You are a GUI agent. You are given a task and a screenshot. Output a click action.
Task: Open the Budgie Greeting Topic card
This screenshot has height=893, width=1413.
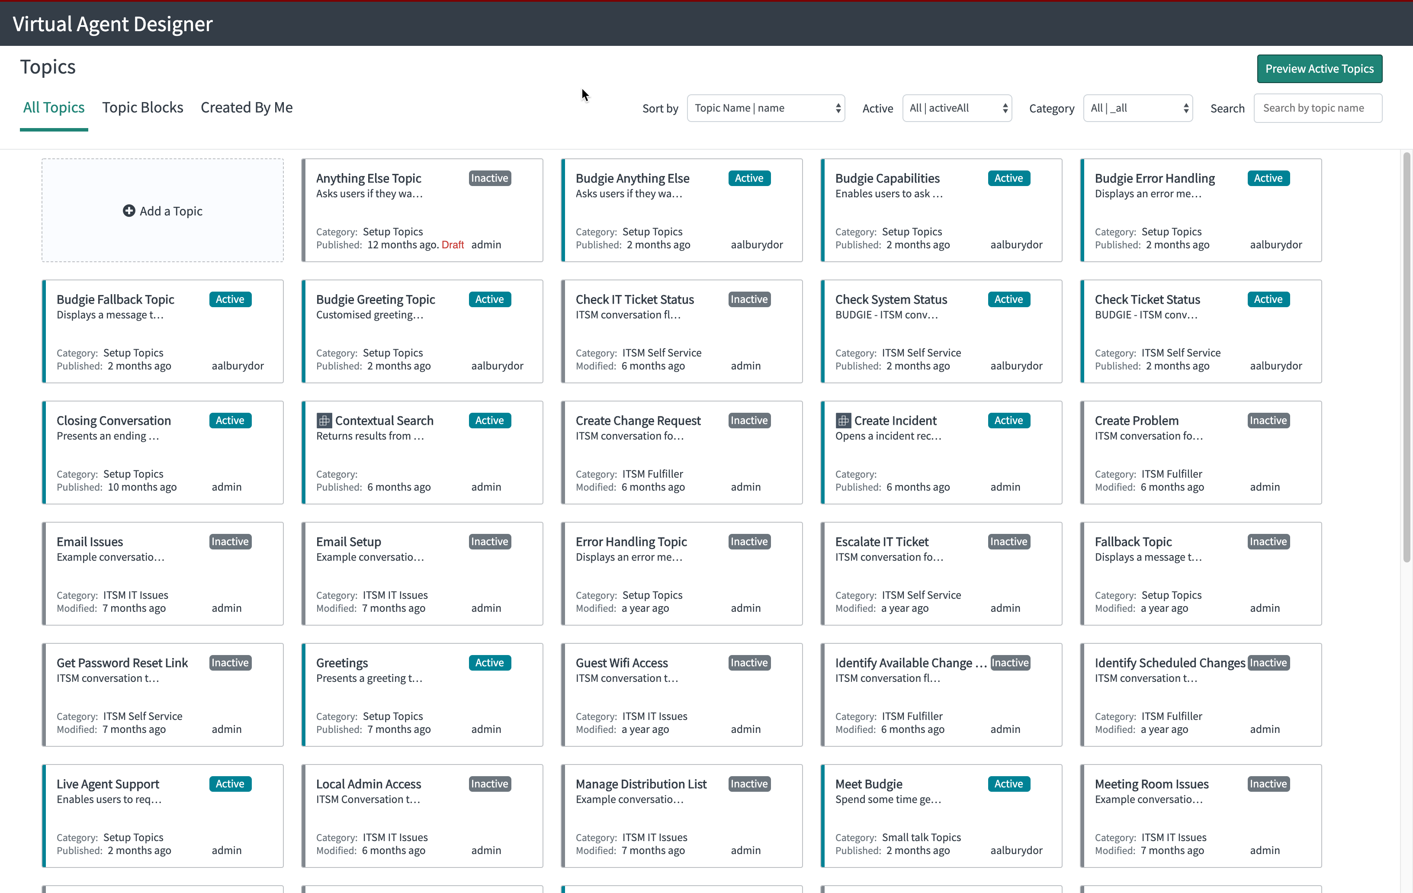pos(422,331)
